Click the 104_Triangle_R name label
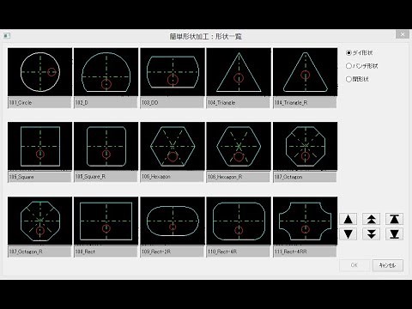Screen dimensions: 412x309 [x=305, y=103]
